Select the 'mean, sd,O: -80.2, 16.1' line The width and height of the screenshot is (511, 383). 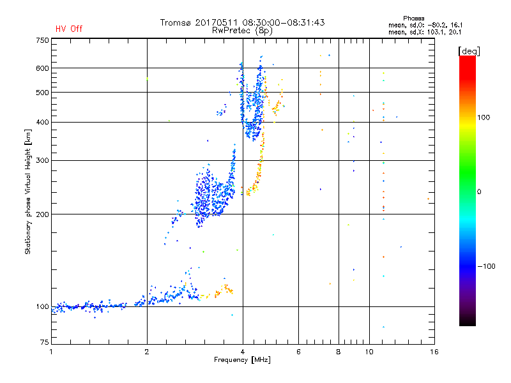pos(425,26)
